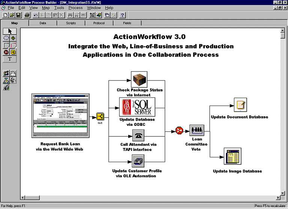
Task: Open the Process menu
Action: click(x=75, y=8)
